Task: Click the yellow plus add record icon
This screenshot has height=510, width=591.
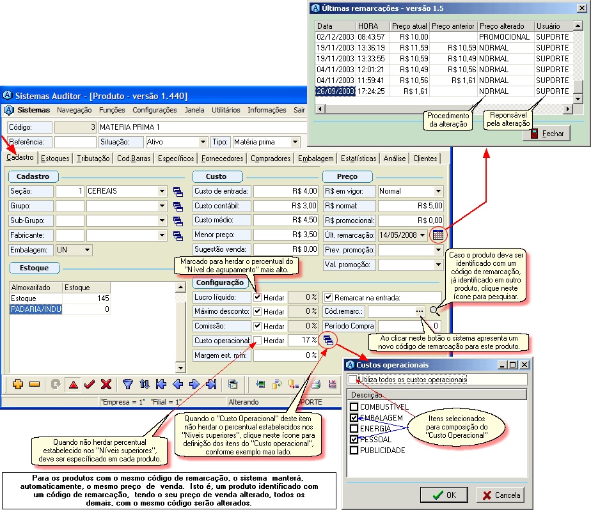Action: pos(17,384)
